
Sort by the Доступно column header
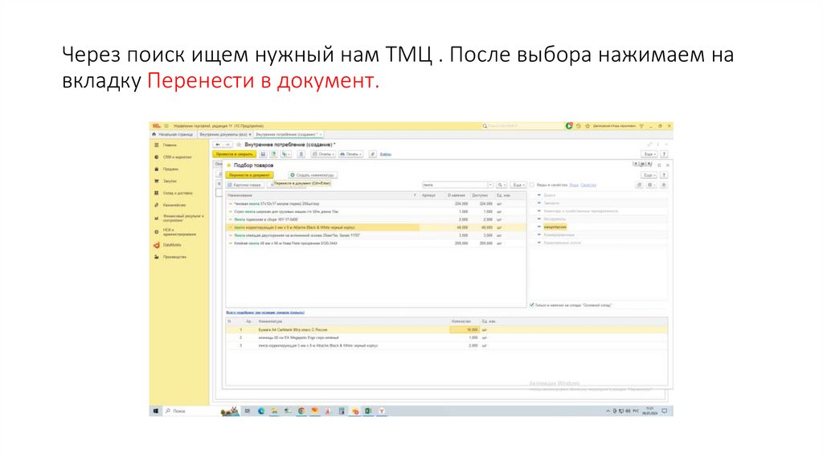482,195
